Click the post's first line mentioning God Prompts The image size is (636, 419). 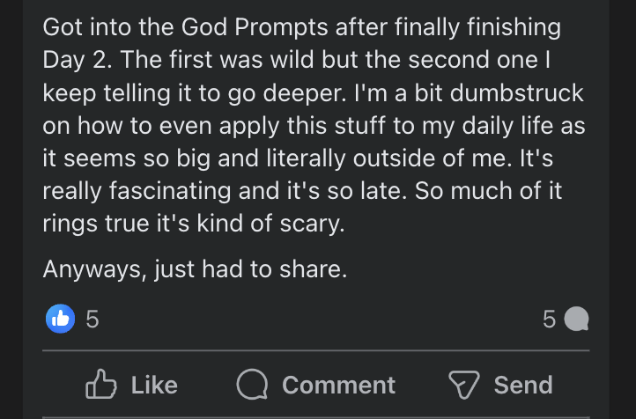click(301, 26)
